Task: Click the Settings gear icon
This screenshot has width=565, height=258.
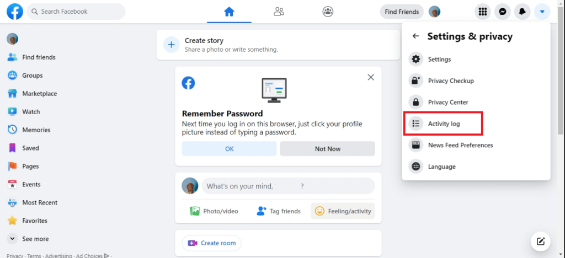Action: tap(416, 59)
